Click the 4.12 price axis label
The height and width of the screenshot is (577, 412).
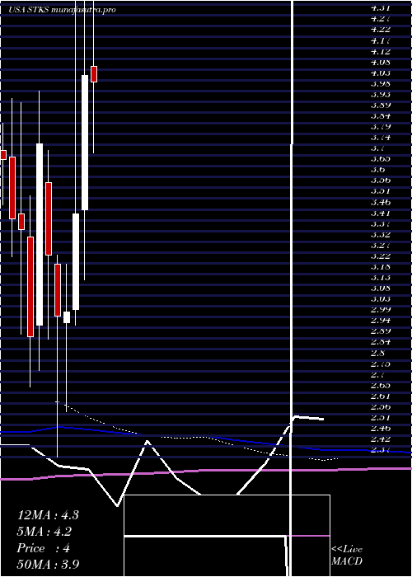381,51
